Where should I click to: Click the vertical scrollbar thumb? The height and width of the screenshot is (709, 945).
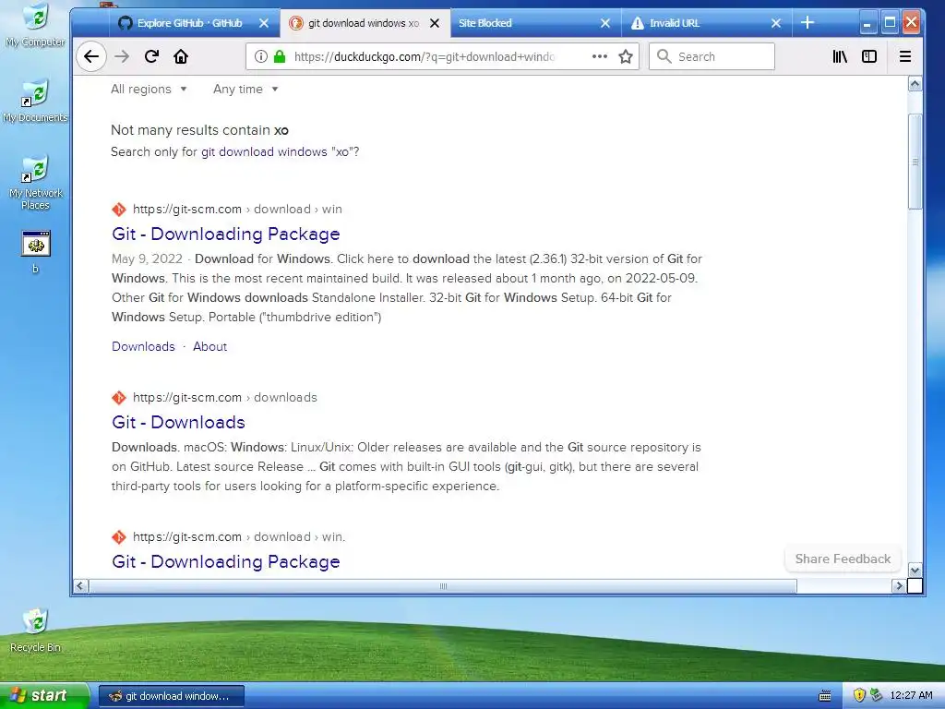point(915,162)
